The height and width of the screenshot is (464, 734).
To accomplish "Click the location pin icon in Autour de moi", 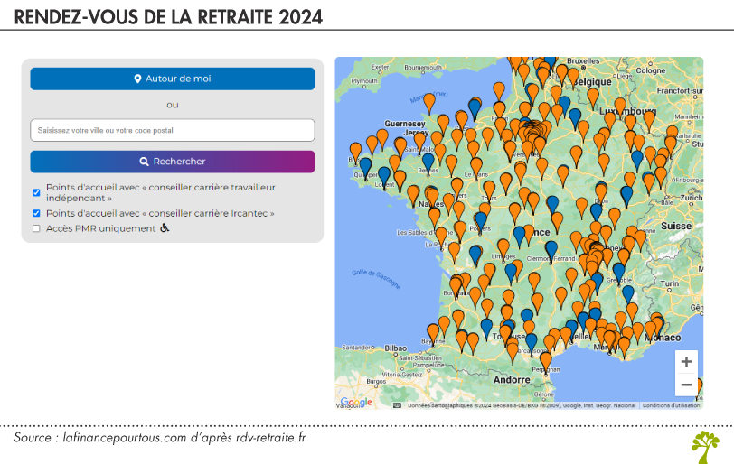I will [x=137, y=79].
